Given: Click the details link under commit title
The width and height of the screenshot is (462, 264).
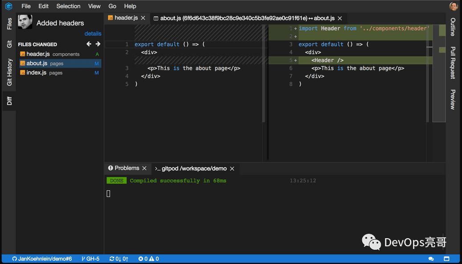Looking at the screenshot, I should point(93,34).
